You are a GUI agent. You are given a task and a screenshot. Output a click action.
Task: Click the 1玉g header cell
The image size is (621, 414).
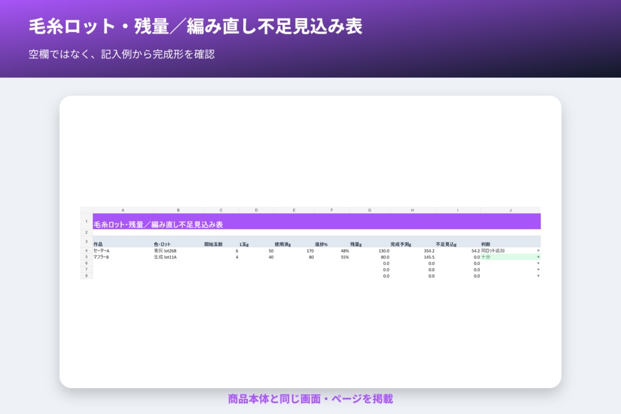[257, 241]
